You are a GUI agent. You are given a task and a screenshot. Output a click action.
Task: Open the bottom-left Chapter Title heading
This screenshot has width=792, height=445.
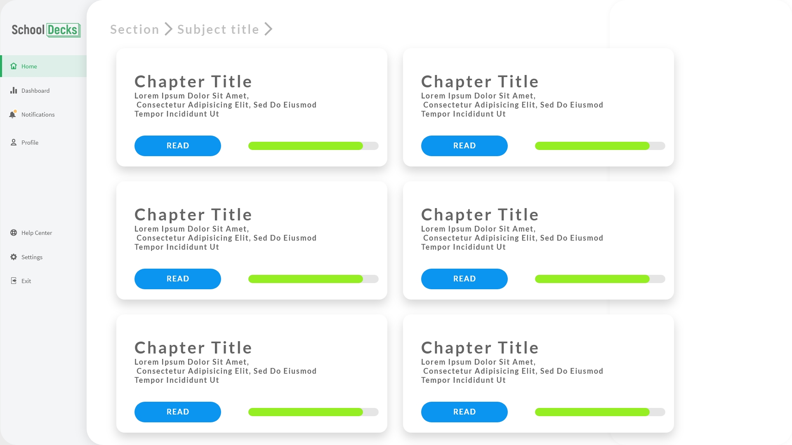[x=193, y=348]
